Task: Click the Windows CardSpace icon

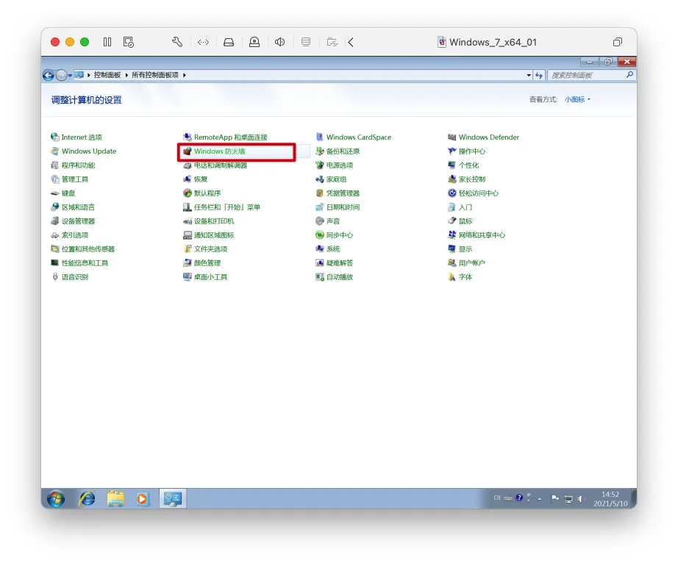Action: coord(320,137)
